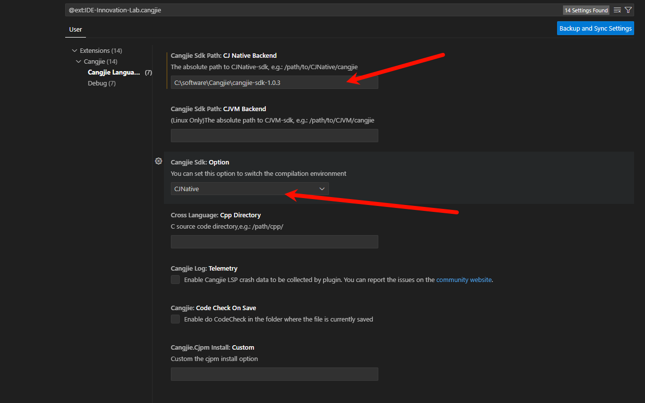The image size is (645, 403).
Task: Click the Cangjie Log: Telemetry title
Action: pos(204,268)
